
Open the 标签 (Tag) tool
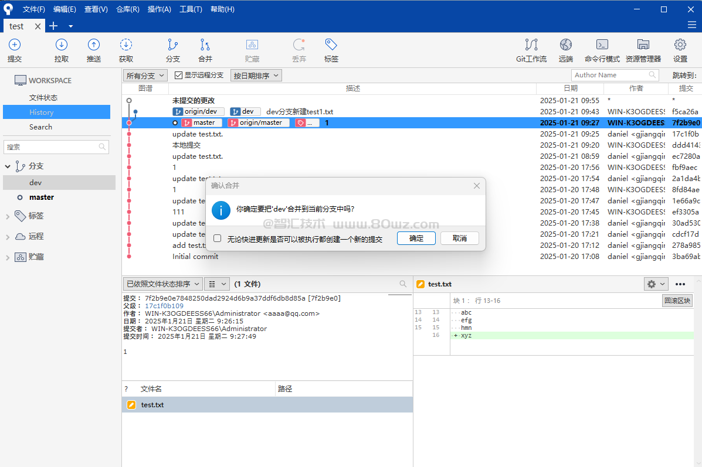click(331, 45)
